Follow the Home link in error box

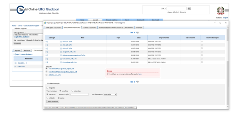pos(140,74)
